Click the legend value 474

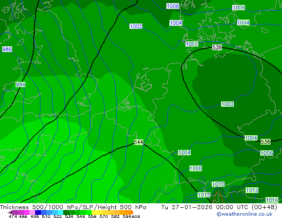[x=13, y=216]
